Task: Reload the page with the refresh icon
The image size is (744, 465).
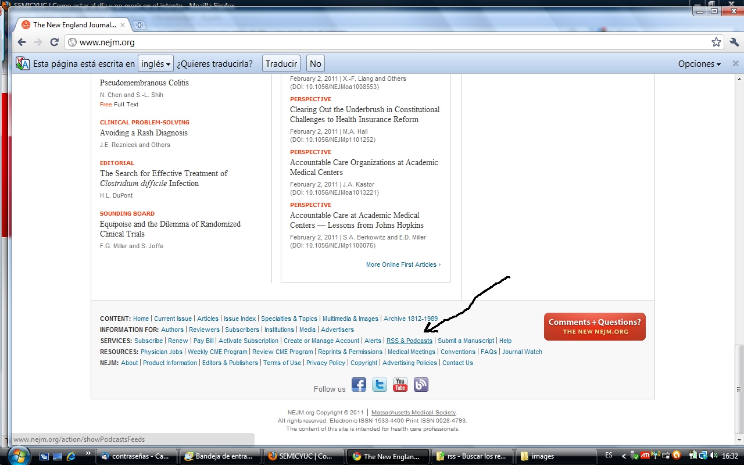Action: coord(54,42)
